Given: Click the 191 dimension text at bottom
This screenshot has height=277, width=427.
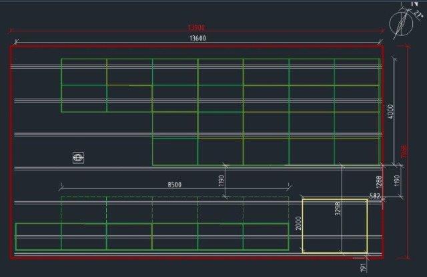Looking at the screenshot, I should (x=363, y=268).
